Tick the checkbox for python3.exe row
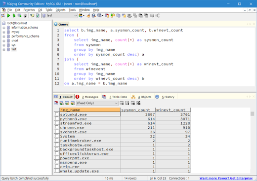The image size is (257, 181). [57, 119]
